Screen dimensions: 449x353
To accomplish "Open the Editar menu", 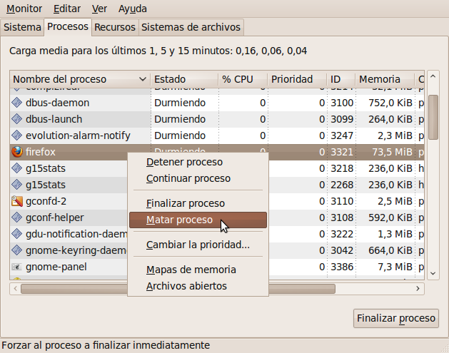I will [x=67, y=9].
